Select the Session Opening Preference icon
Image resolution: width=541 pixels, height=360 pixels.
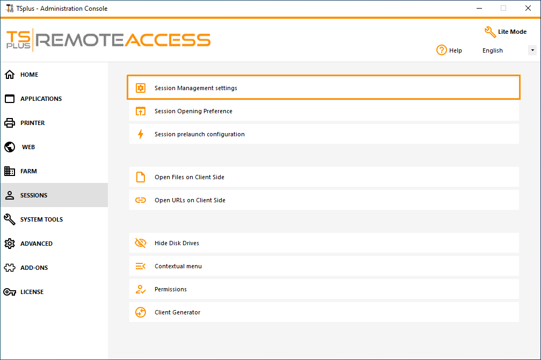[x=140, y=111]
